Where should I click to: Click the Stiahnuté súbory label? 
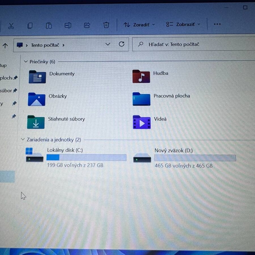pyautogui.click(x=66, y=119)
